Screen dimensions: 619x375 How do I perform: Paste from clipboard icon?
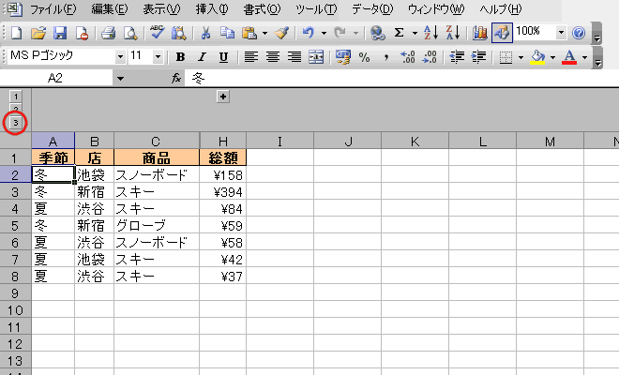point(249,33)
